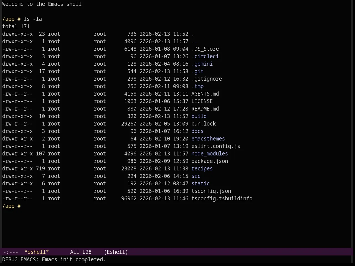Click the 2026-01-06 15:37 date of LICENSE
This screenshot has height=266, width=355.
164,101
